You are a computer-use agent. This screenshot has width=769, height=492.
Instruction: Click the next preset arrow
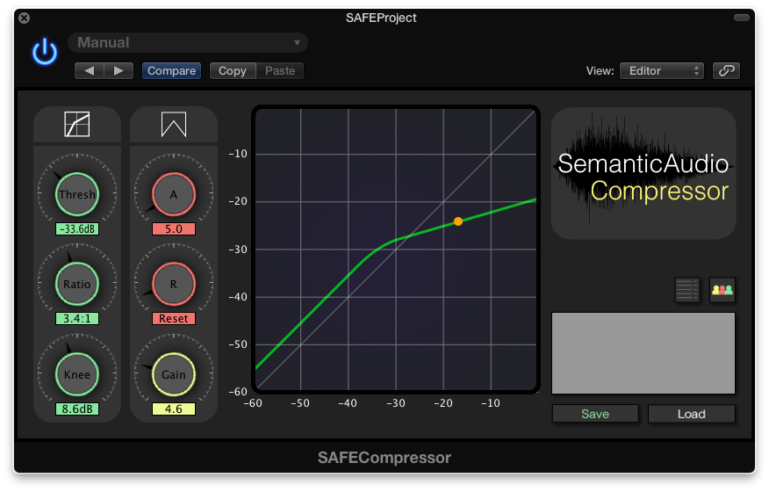(x=119, y=70)
